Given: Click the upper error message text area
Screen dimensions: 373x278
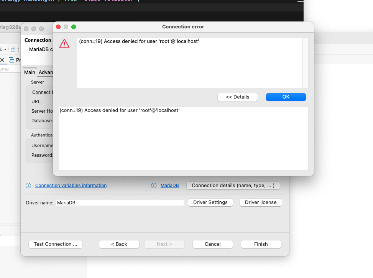Looking at the screenshot, I should 190,63.
